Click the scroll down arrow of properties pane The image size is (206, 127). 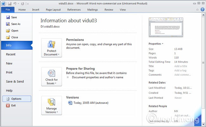point(203,124)
